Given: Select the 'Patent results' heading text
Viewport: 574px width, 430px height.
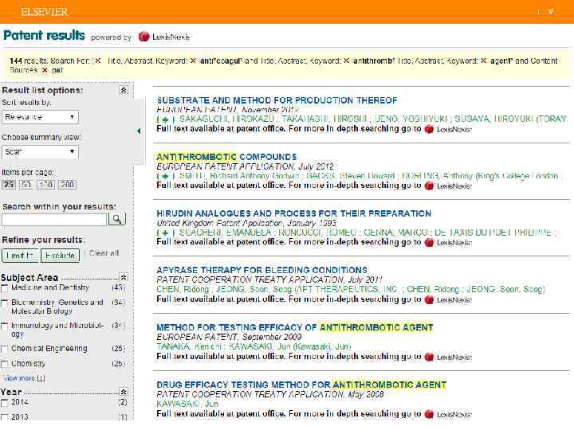Looking at the screenshot, I should tap(44, 36).
